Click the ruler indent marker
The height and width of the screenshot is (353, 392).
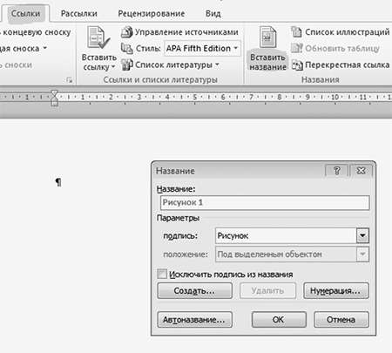coord(54,98)
